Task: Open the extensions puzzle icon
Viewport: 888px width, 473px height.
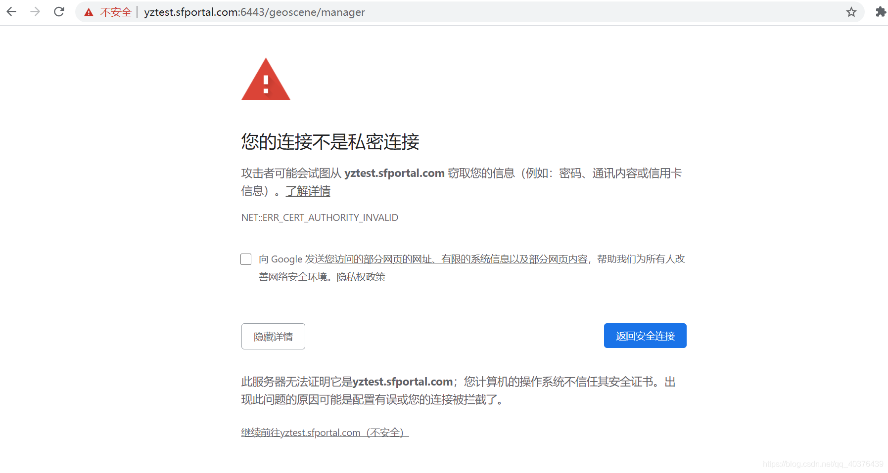Action: (x=881, y=12)
